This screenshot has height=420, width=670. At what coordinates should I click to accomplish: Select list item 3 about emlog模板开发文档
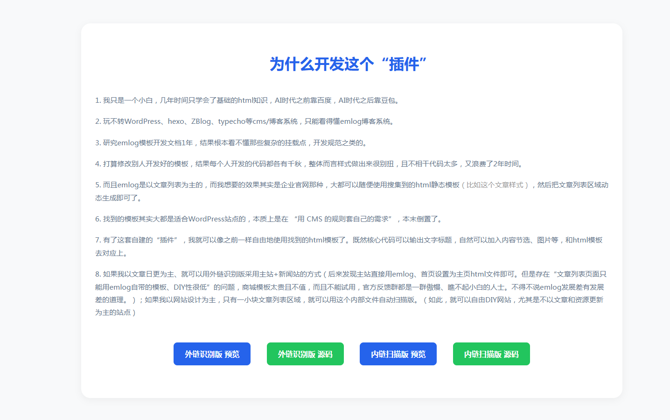click(187, 143)
